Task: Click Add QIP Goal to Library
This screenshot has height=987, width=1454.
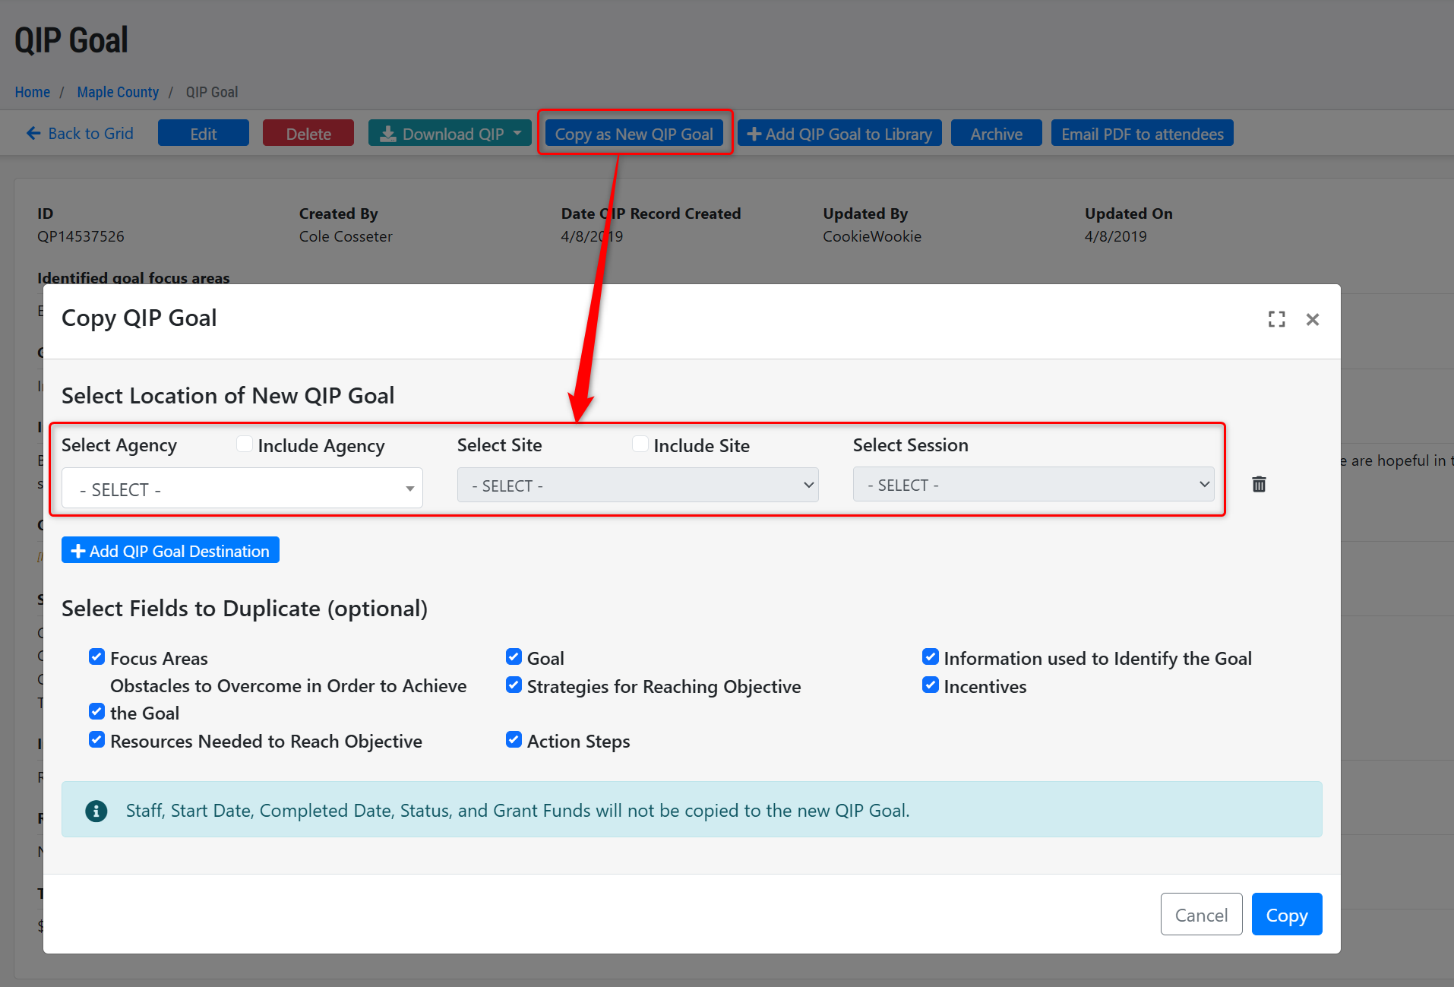Action: pyautogui.click(x=839, y=133)
